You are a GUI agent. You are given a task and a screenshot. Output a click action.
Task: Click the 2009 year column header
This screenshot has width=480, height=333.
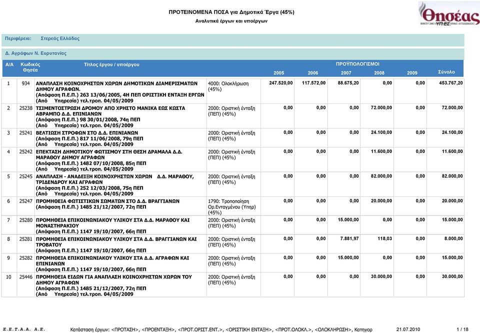click(412, 73)
